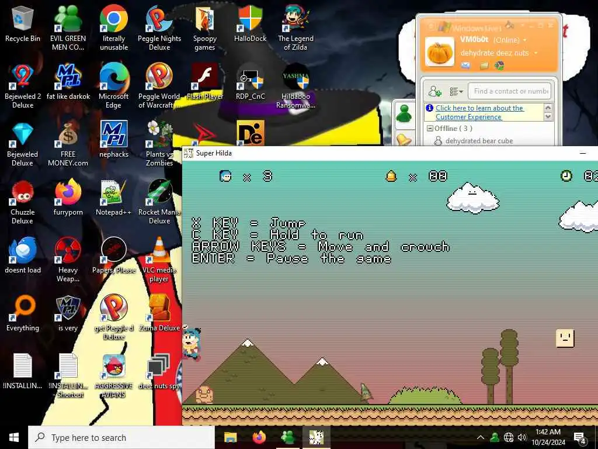This screenshot has width=598, height=449.
Task: Open the fat like darkok shortcut
Action: pos(68,82)
